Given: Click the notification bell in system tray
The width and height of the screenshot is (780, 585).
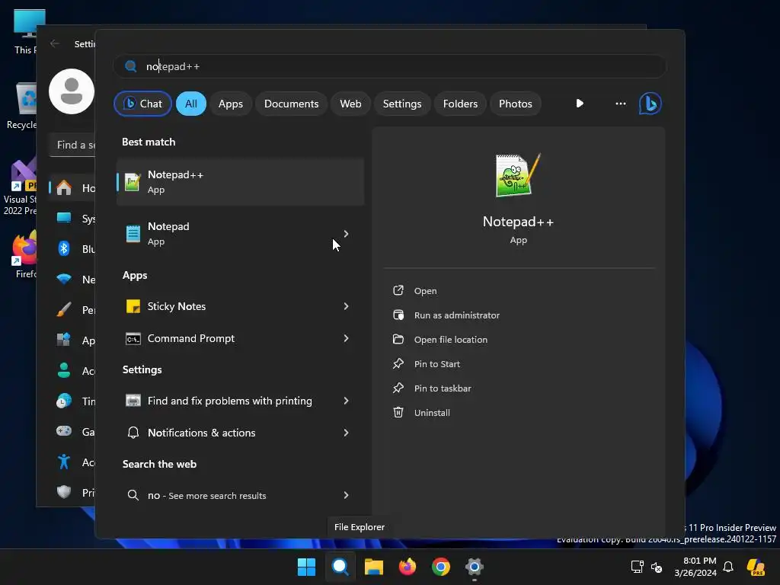Looking at the screenshot, I should [728, 567].
